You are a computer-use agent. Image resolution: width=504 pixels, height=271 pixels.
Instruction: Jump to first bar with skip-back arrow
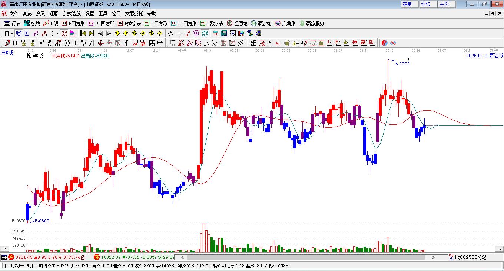[x=83, y=33]
